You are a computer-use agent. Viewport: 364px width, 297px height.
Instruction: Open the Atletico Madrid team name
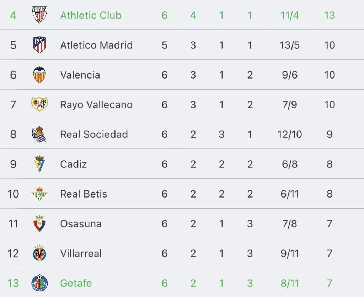[96, 45]
